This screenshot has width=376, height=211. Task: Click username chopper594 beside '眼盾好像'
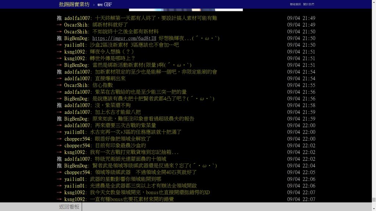77,139
